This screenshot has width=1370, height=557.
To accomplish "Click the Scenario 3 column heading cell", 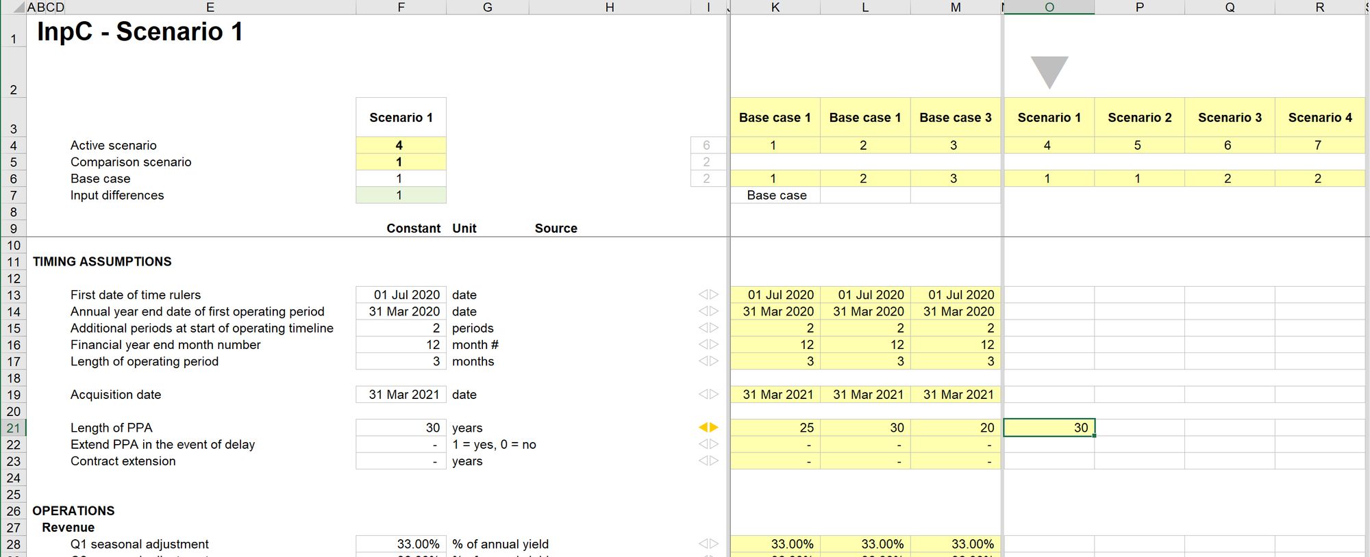I will tap(1230, 118).
